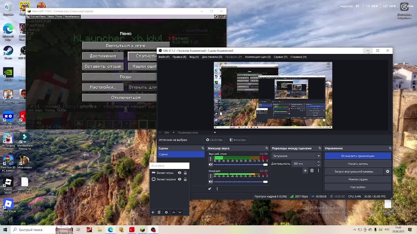
Task: Zoom in the OBS preview with the plus
Action: pyautogui.click(x=174, y=133)
